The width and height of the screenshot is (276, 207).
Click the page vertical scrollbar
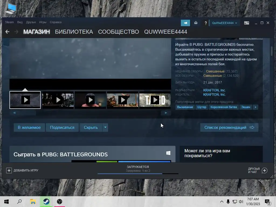coord(272,51)
